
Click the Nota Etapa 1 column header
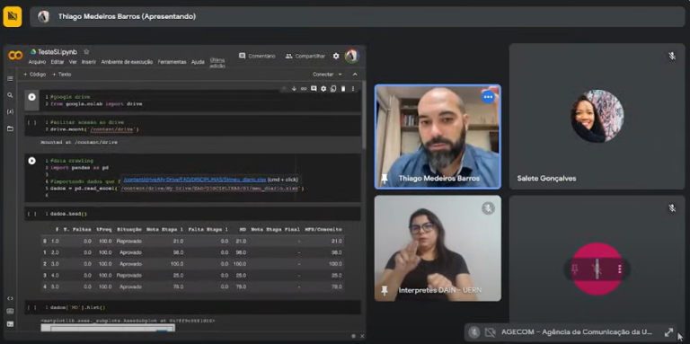165,229
